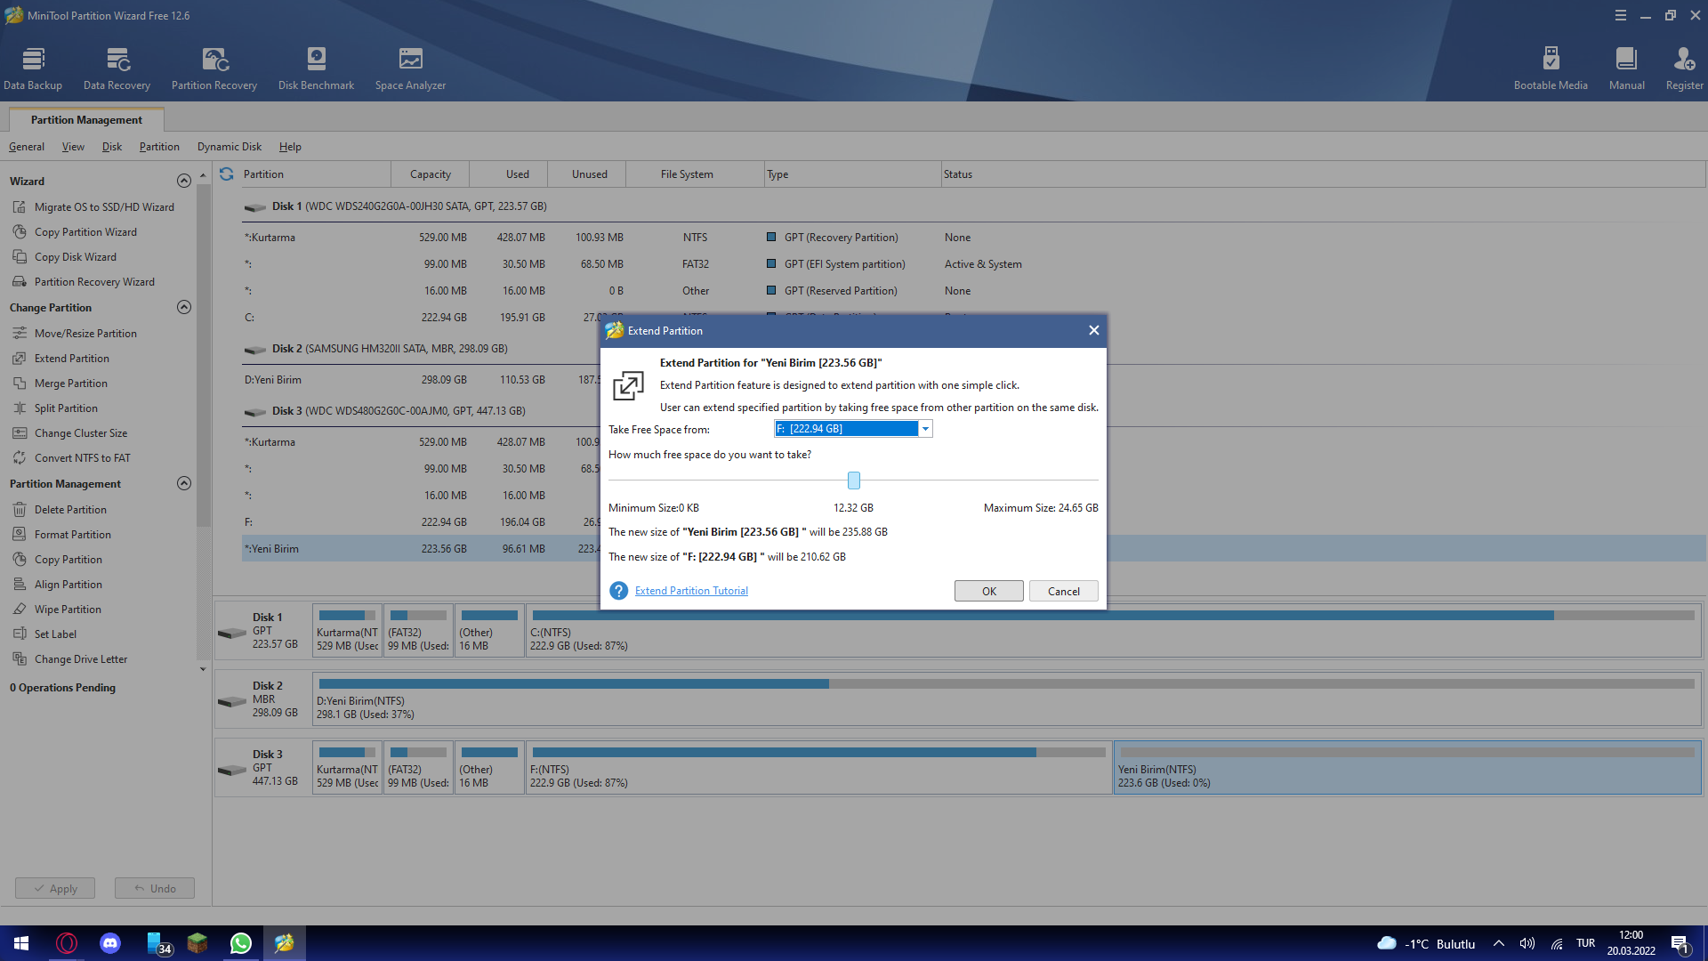1708x961 pixels.
Task: Click the refresh icon beside Partition column
Action: pos(227,174)
